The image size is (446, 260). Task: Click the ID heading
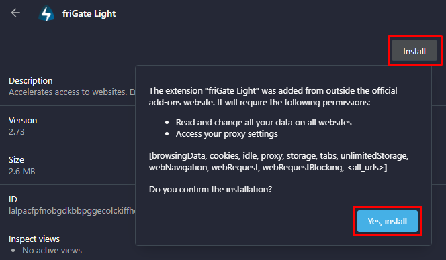coord(13,199)
